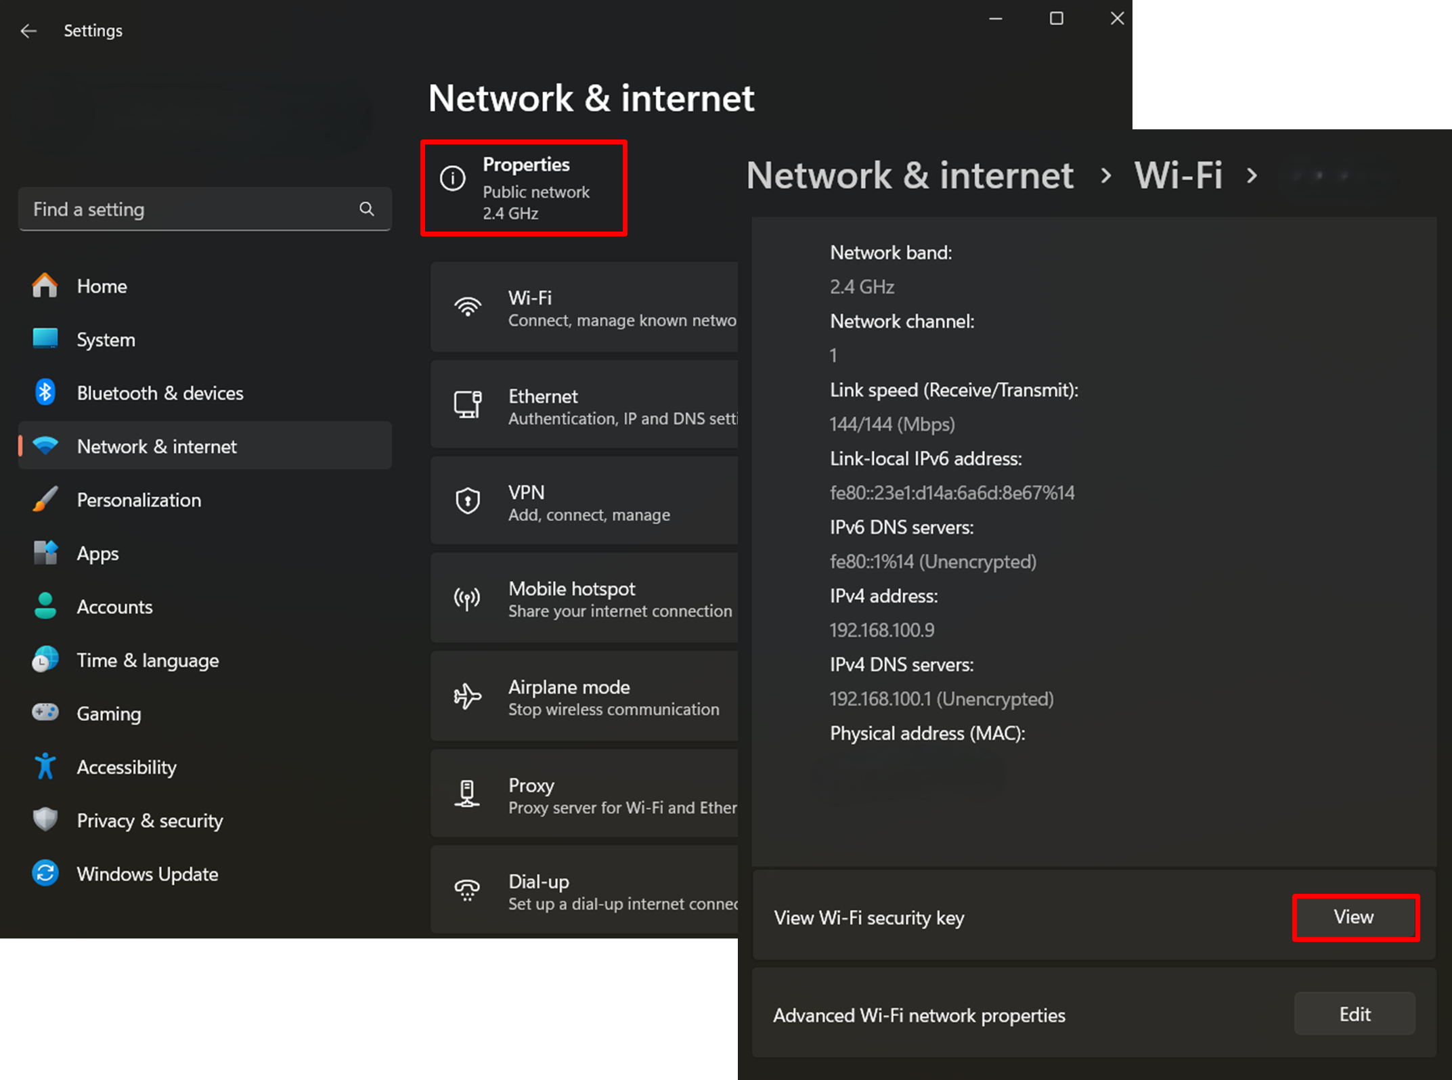Minimize the Settings window
Viewport: 1452px width, 1080px height.
995,19
